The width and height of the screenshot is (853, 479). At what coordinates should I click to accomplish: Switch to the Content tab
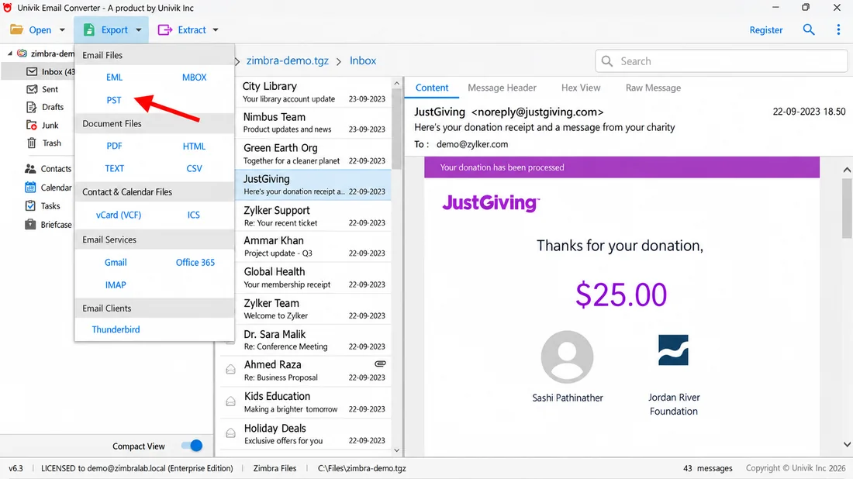pos(432,88)
